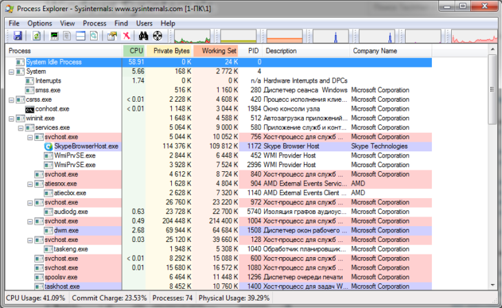
Task: Click the binoculars Find Handle icon
Action: pyautogui.click(x=144, y=36)
